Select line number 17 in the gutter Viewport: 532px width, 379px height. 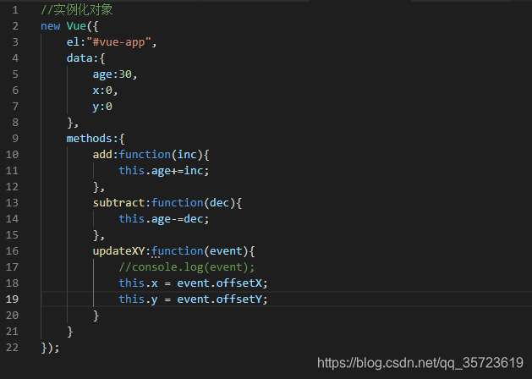point(12,267)
